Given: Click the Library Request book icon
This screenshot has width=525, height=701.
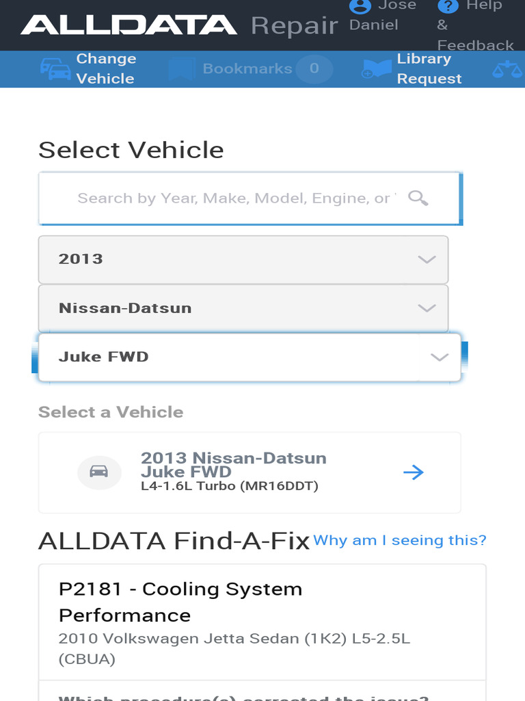Looking at the screenshot, I should (x=377, y=68).
